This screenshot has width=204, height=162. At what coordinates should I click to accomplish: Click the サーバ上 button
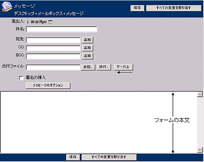tap(124, 67)
